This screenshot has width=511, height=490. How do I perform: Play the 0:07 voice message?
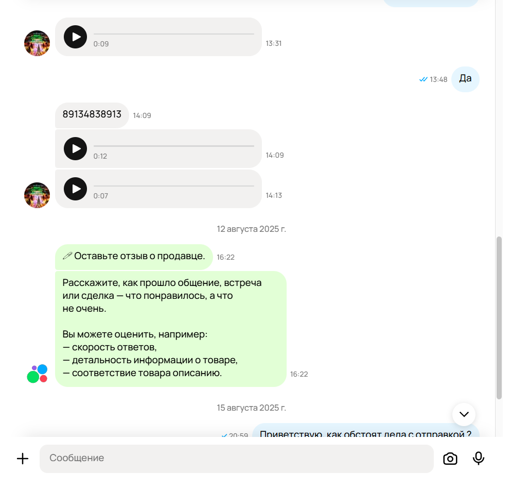(75, 189)
